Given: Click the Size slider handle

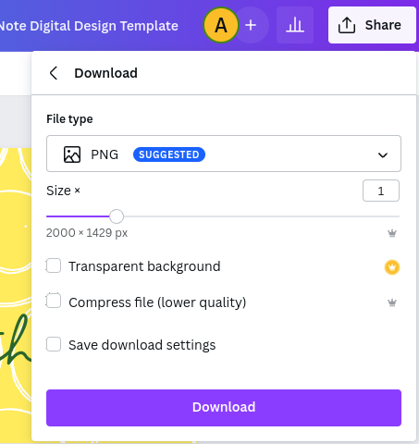Looking at the screenshot, I should click(117, 216).
